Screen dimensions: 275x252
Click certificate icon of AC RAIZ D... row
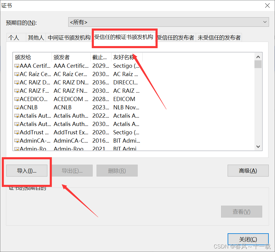[x=17, y=83]
